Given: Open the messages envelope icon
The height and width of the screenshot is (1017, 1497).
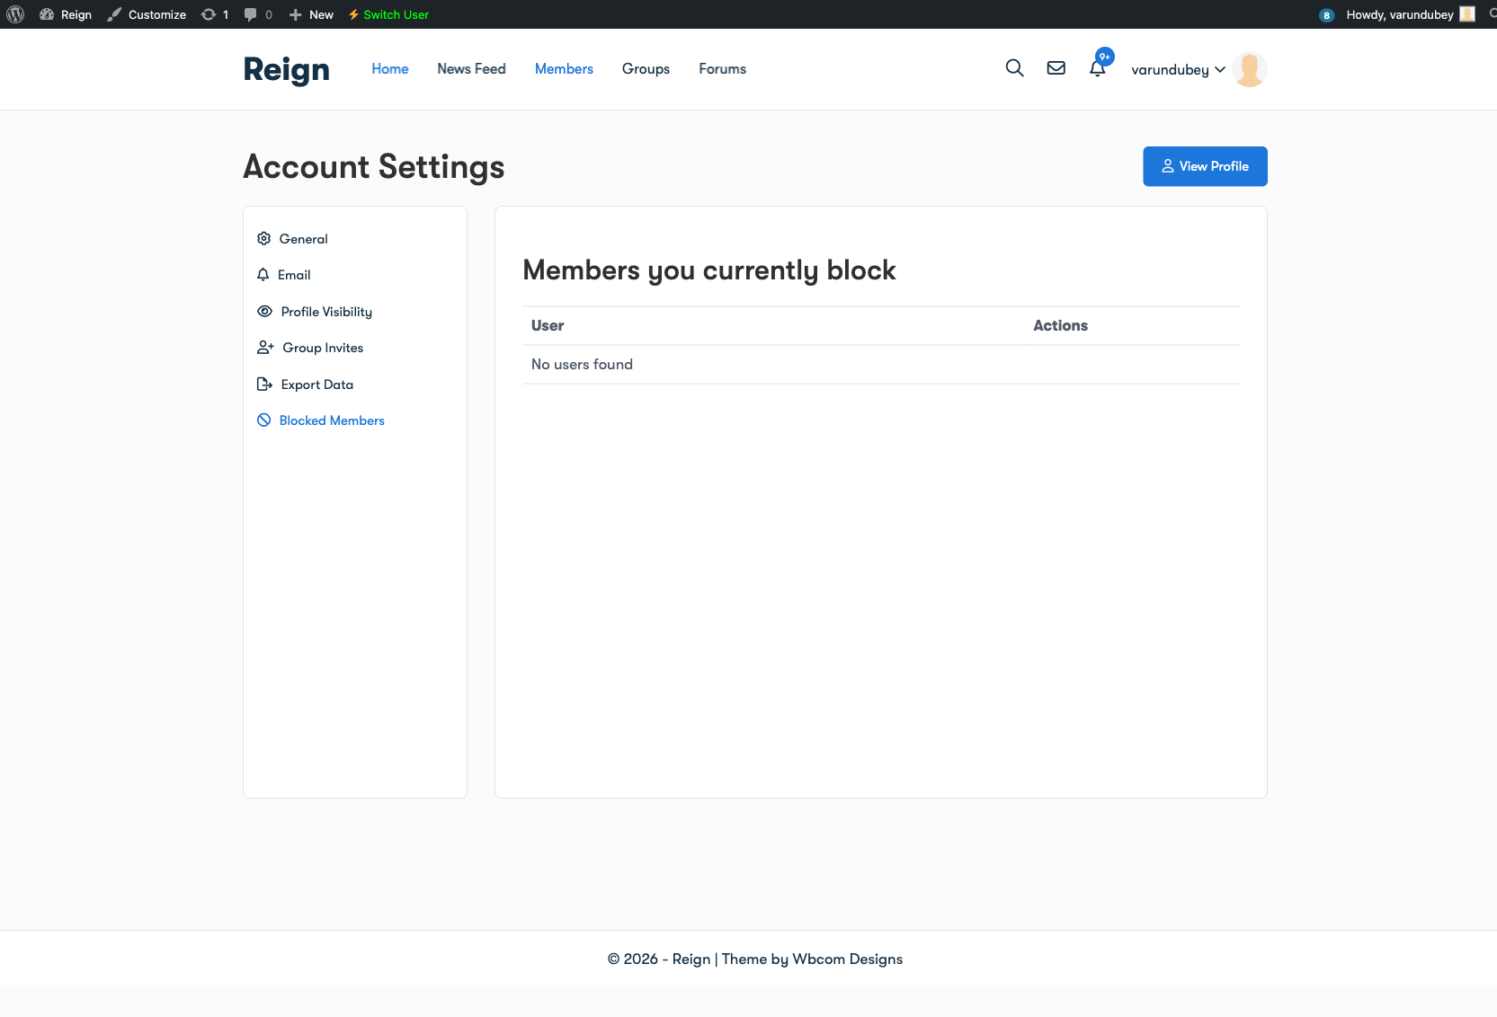Looking at the screenshot, I should click(1056, 68).
